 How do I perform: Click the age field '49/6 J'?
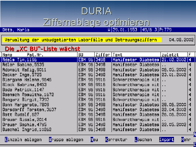tap(149, 30)
